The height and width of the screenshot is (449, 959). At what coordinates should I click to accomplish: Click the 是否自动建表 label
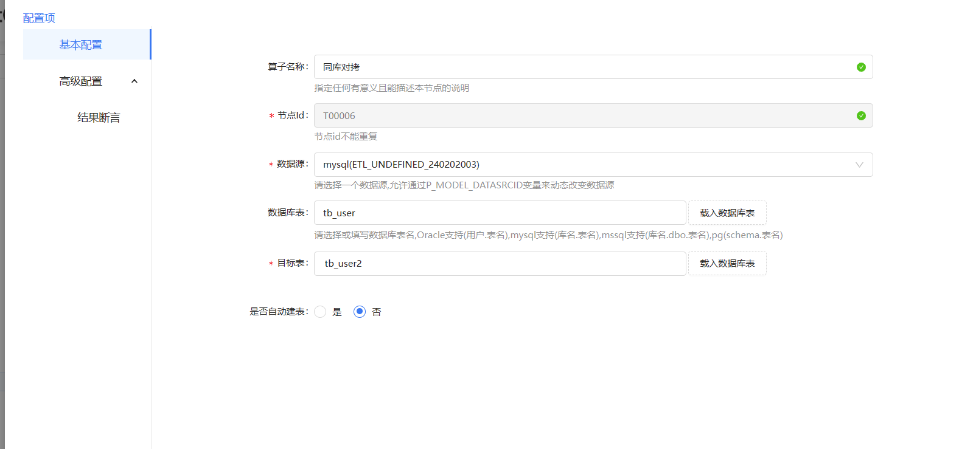(x=278, y=312)
